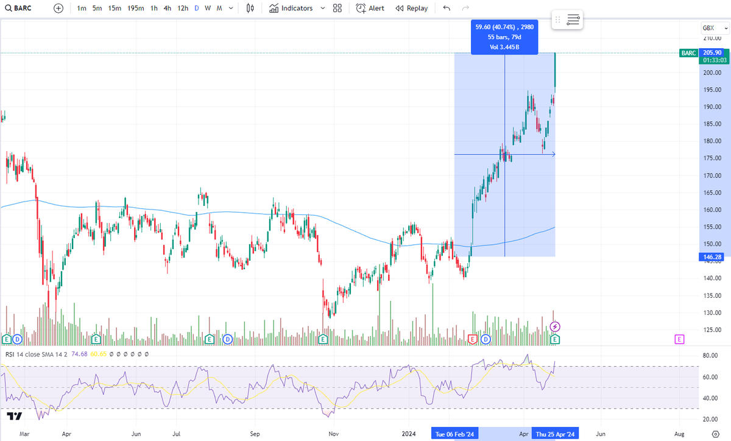The width and height of the screenshot is (731, 441).
Task: Open dividend marker right of red earnings
Action: click(x=486, y=338)
